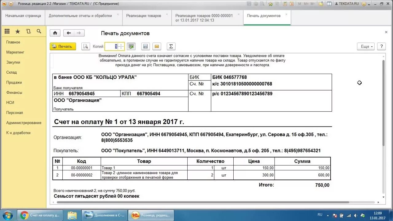Close the Дополнительные отчеты и обработки tab
The image size is (393, 221).
pyautogui.click(x=118, y=14)
